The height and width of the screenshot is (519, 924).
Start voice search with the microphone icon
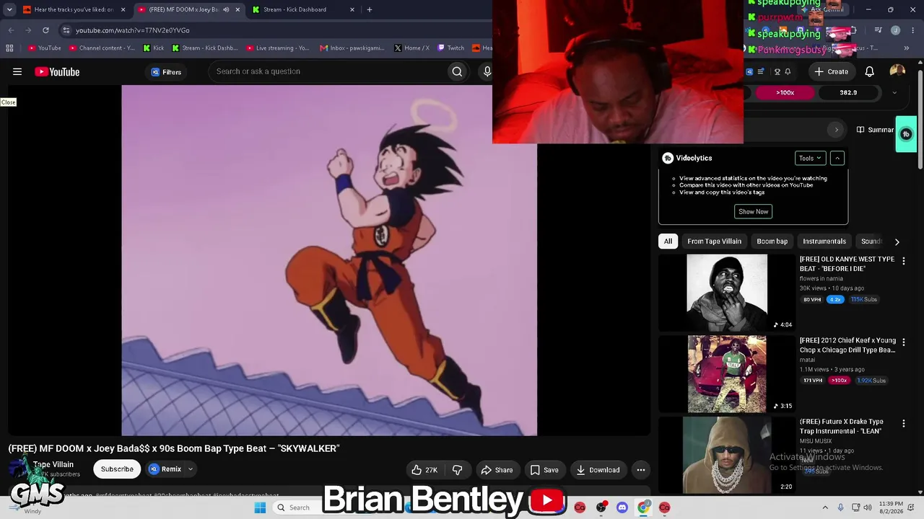[x=487, y=71]
